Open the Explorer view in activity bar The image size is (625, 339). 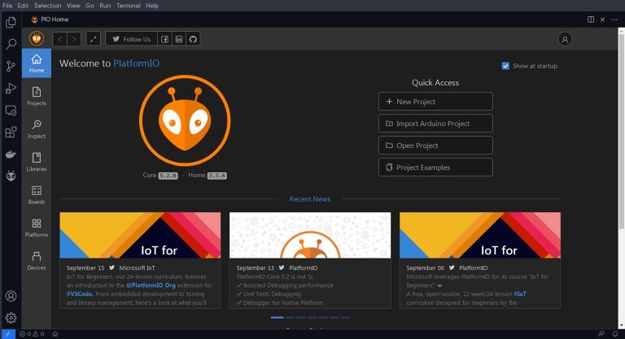point(11,22)
